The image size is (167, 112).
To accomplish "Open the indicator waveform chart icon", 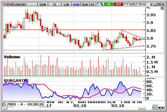I will 11,4.
